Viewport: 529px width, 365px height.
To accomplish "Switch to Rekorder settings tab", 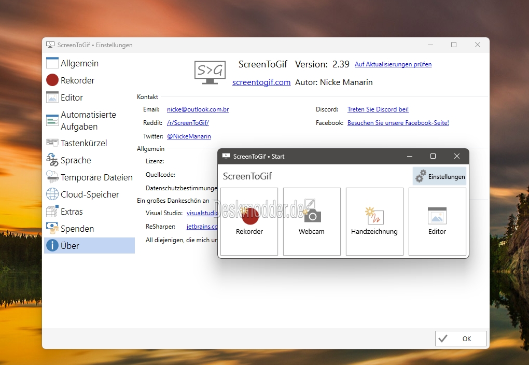I will 78,81.
